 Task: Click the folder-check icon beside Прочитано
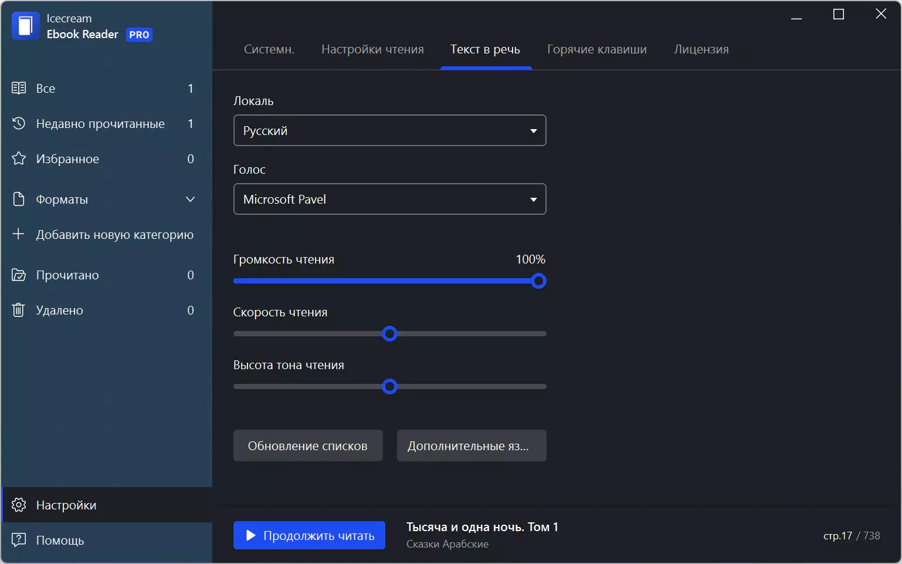click(19, 275)
